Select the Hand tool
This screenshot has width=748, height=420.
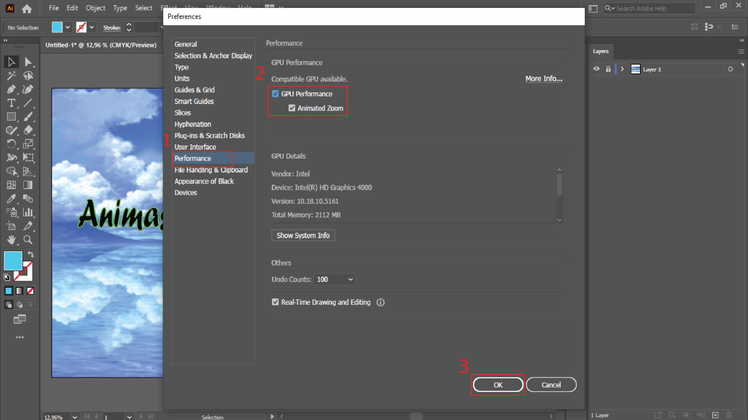pyautogui.click(x=11, y=240)
